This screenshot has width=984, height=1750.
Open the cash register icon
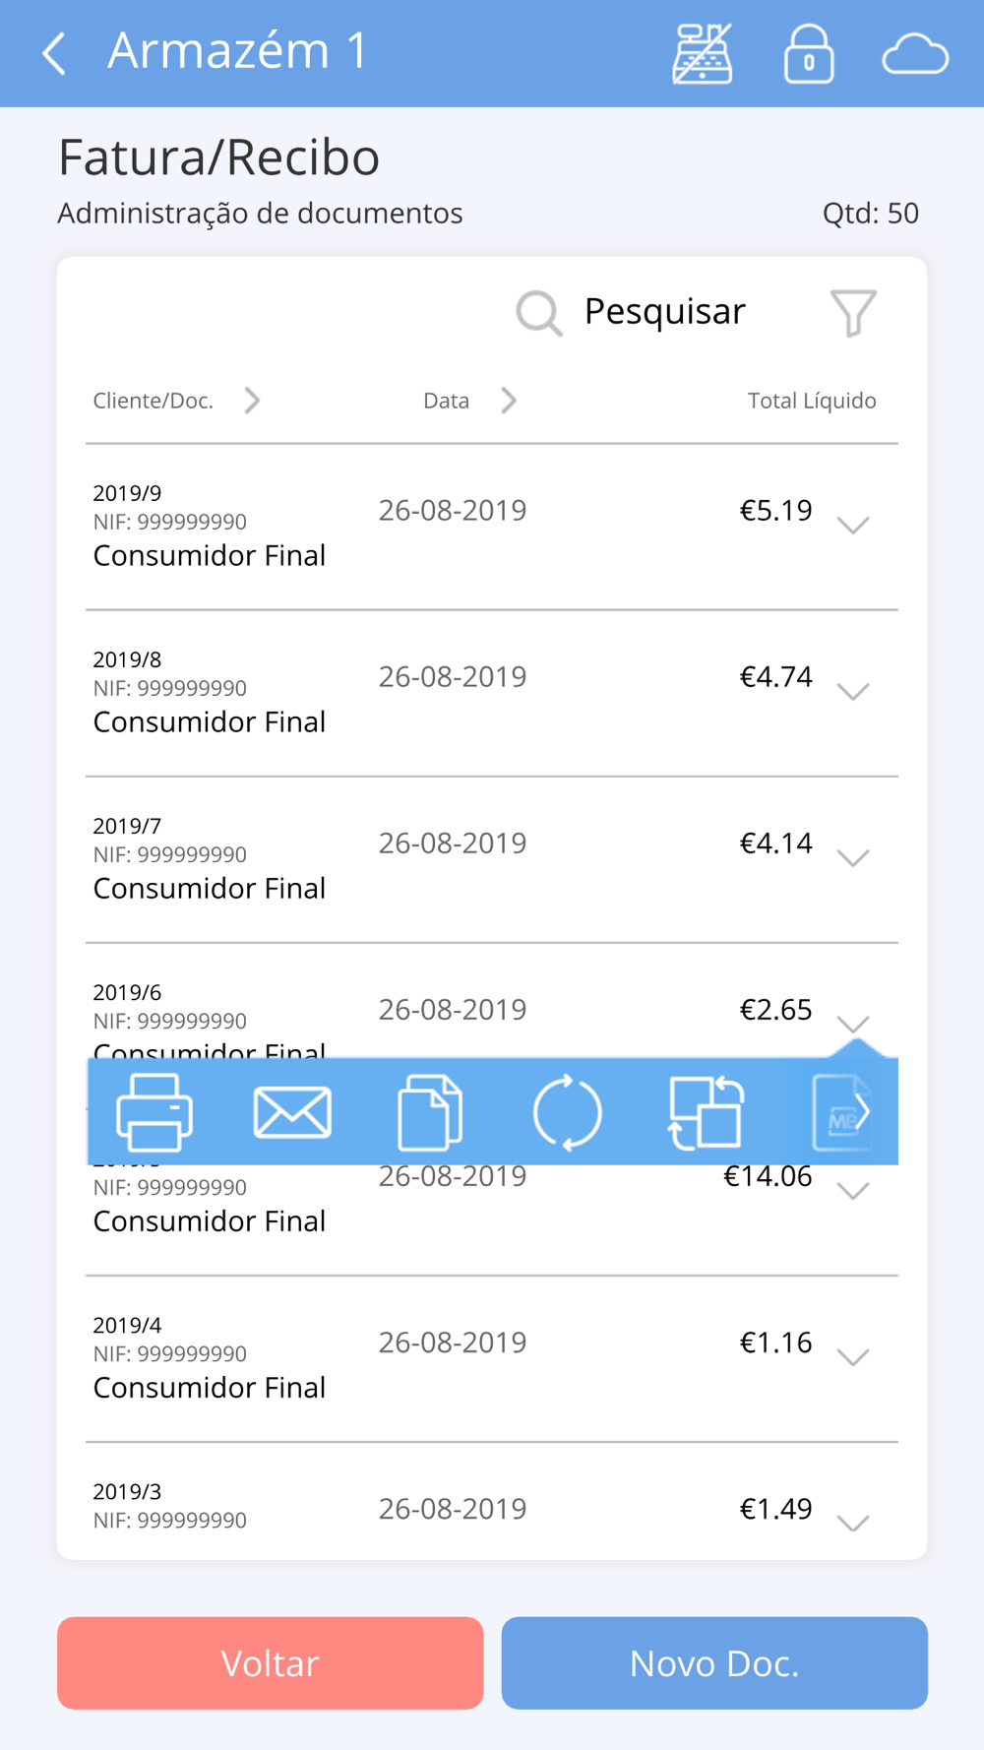coord(703,53)
